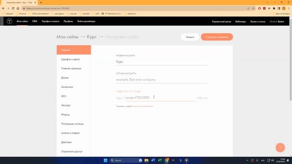Open the browser home page icon
Image resolution: width=292 pixels, height=164 pixels.
[18, 8]
